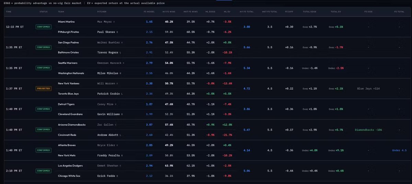
Task: Select pitcher Erick Fedde
Action: pyautogui.click(x=106, y=176)
